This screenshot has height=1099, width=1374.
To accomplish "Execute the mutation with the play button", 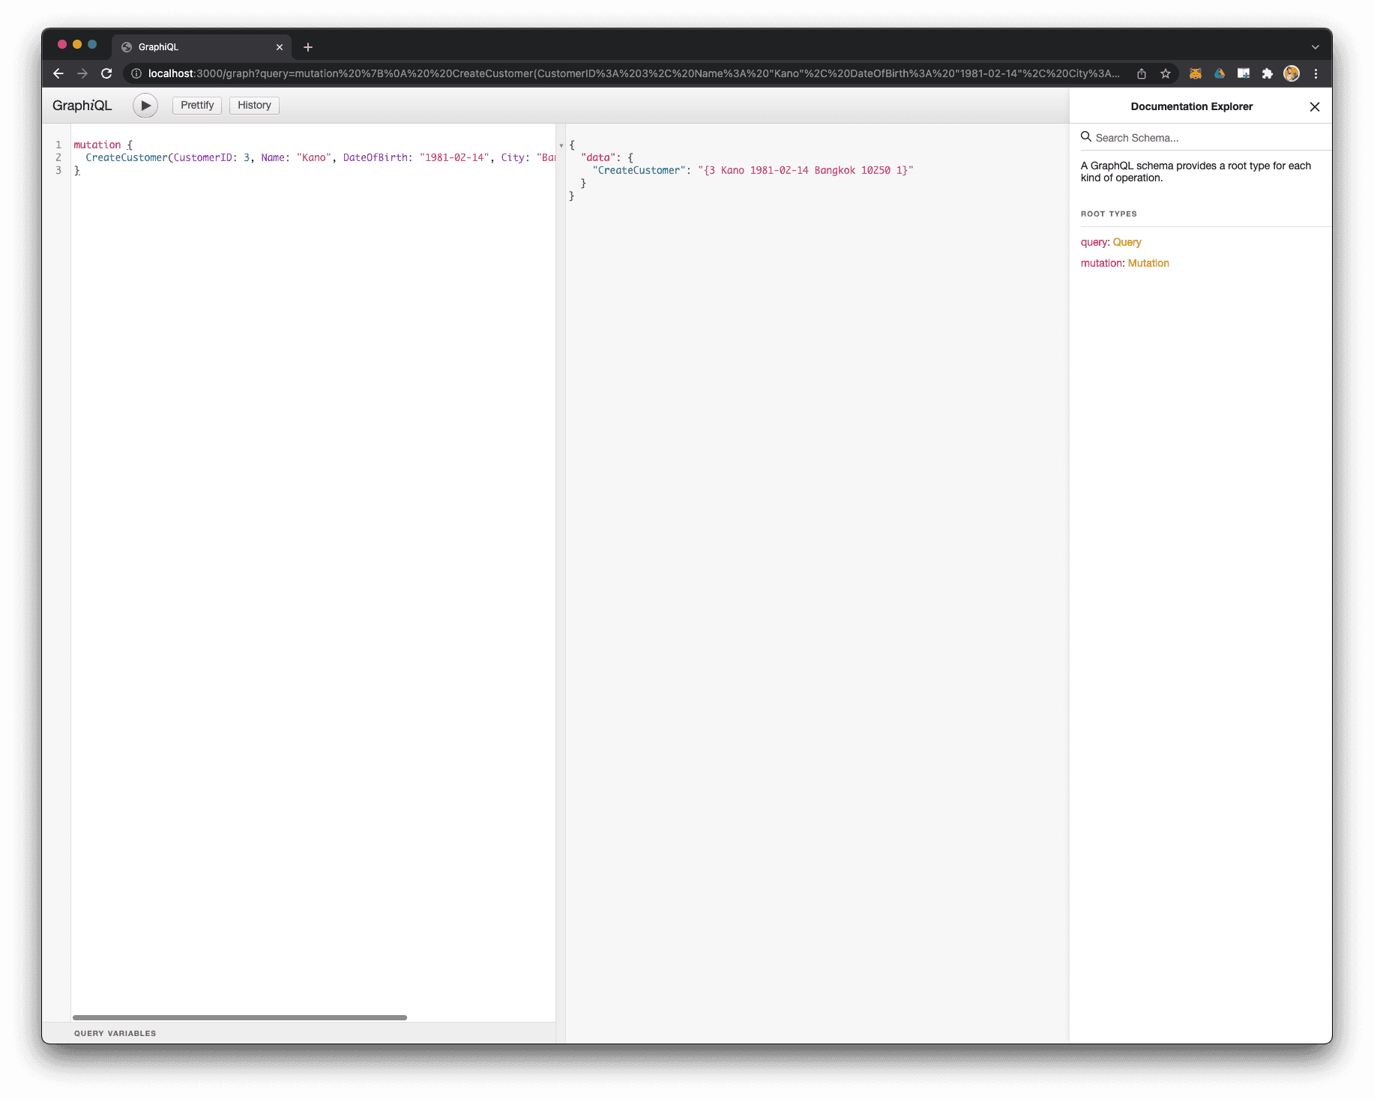I will pos(145,105).
